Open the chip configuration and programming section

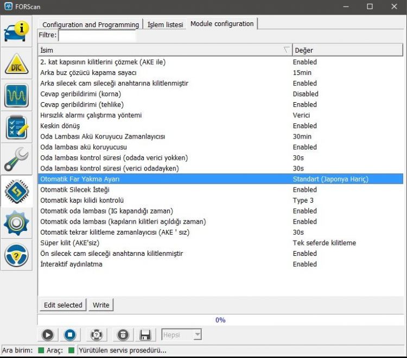[x=16, y=191]
